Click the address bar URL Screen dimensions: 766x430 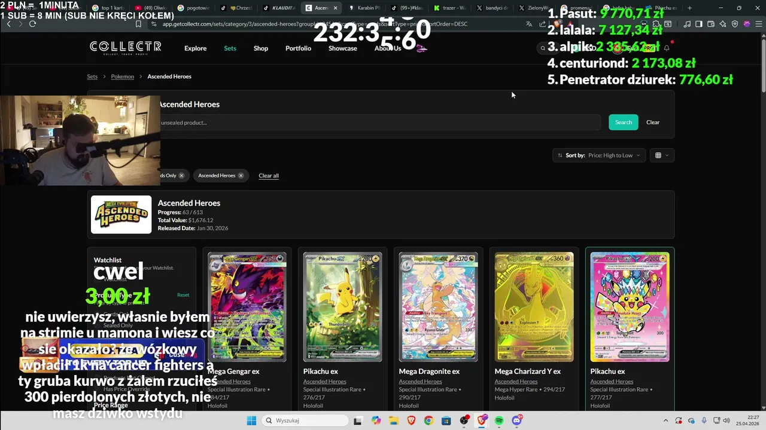(314, 24)
